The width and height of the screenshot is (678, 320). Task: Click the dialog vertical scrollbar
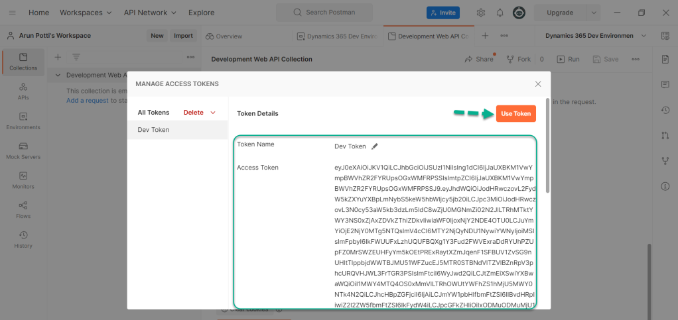click(x=548, y=146)
